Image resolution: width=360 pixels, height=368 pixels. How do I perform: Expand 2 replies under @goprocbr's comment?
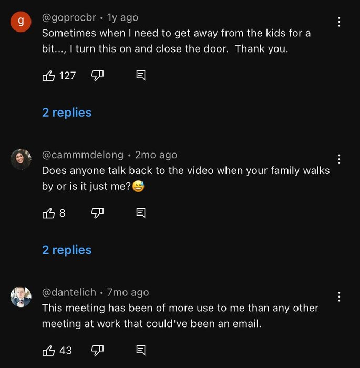coord(67,113)
